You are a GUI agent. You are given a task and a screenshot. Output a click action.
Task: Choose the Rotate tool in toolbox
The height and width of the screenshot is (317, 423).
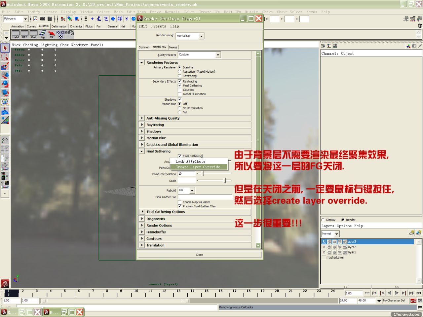(x=5, y=84)
